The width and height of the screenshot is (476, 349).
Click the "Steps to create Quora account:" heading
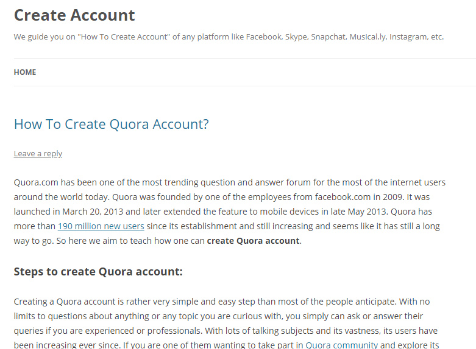click(x=98, y=272)
